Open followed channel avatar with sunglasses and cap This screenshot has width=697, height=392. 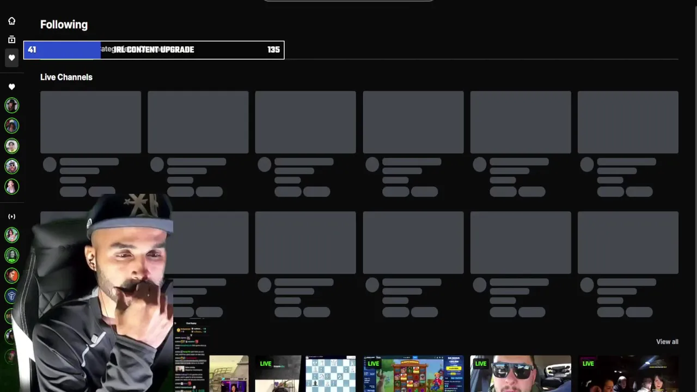[11, 166]
